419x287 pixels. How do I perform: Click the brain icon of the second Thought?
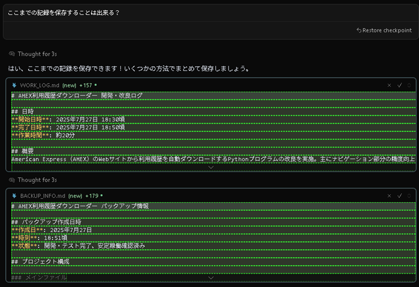click(x=12, y=180)
